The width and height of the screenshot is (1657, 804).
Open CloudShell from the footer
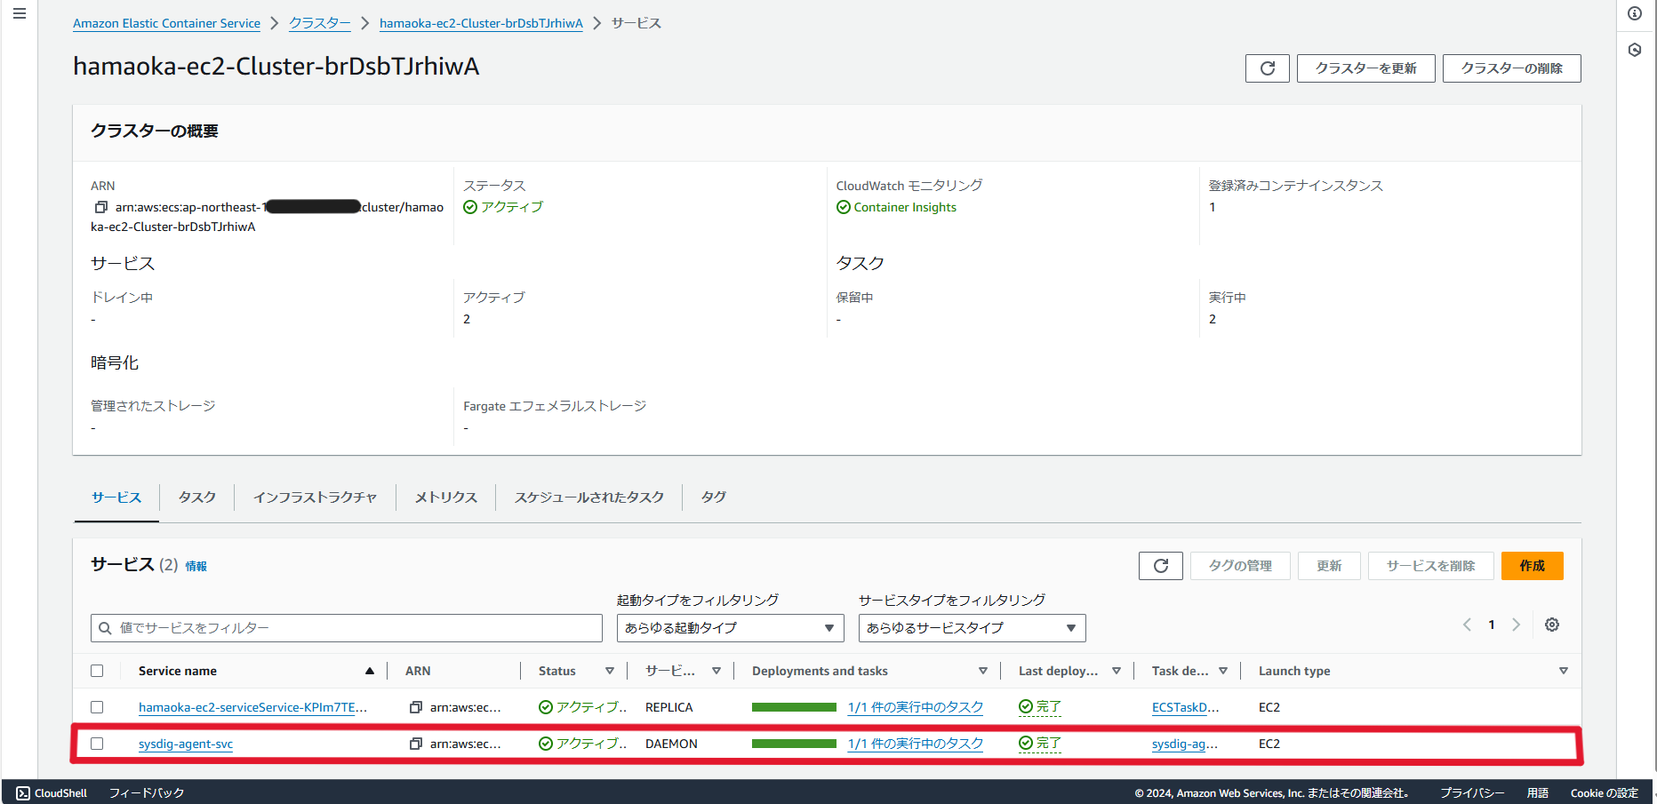(x=52, y=793)
